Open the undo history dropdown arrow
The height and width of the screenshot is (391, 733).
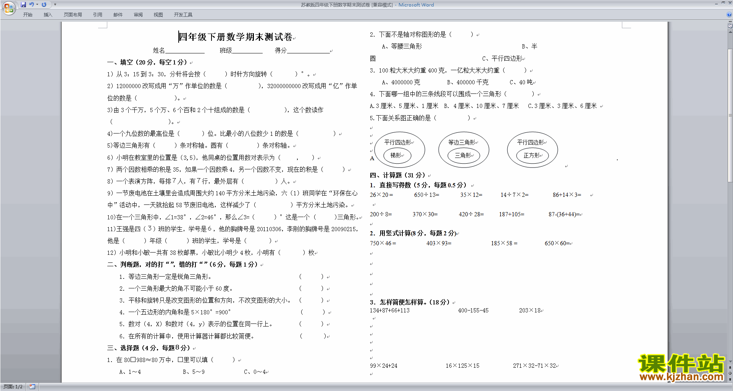pos(37,5)
